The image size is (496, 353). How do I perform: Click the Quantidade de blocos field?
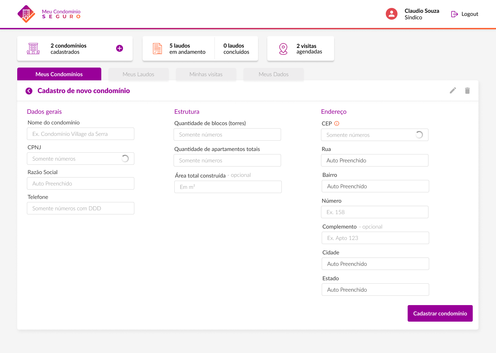pyautogui.click(x=227, y=134)
